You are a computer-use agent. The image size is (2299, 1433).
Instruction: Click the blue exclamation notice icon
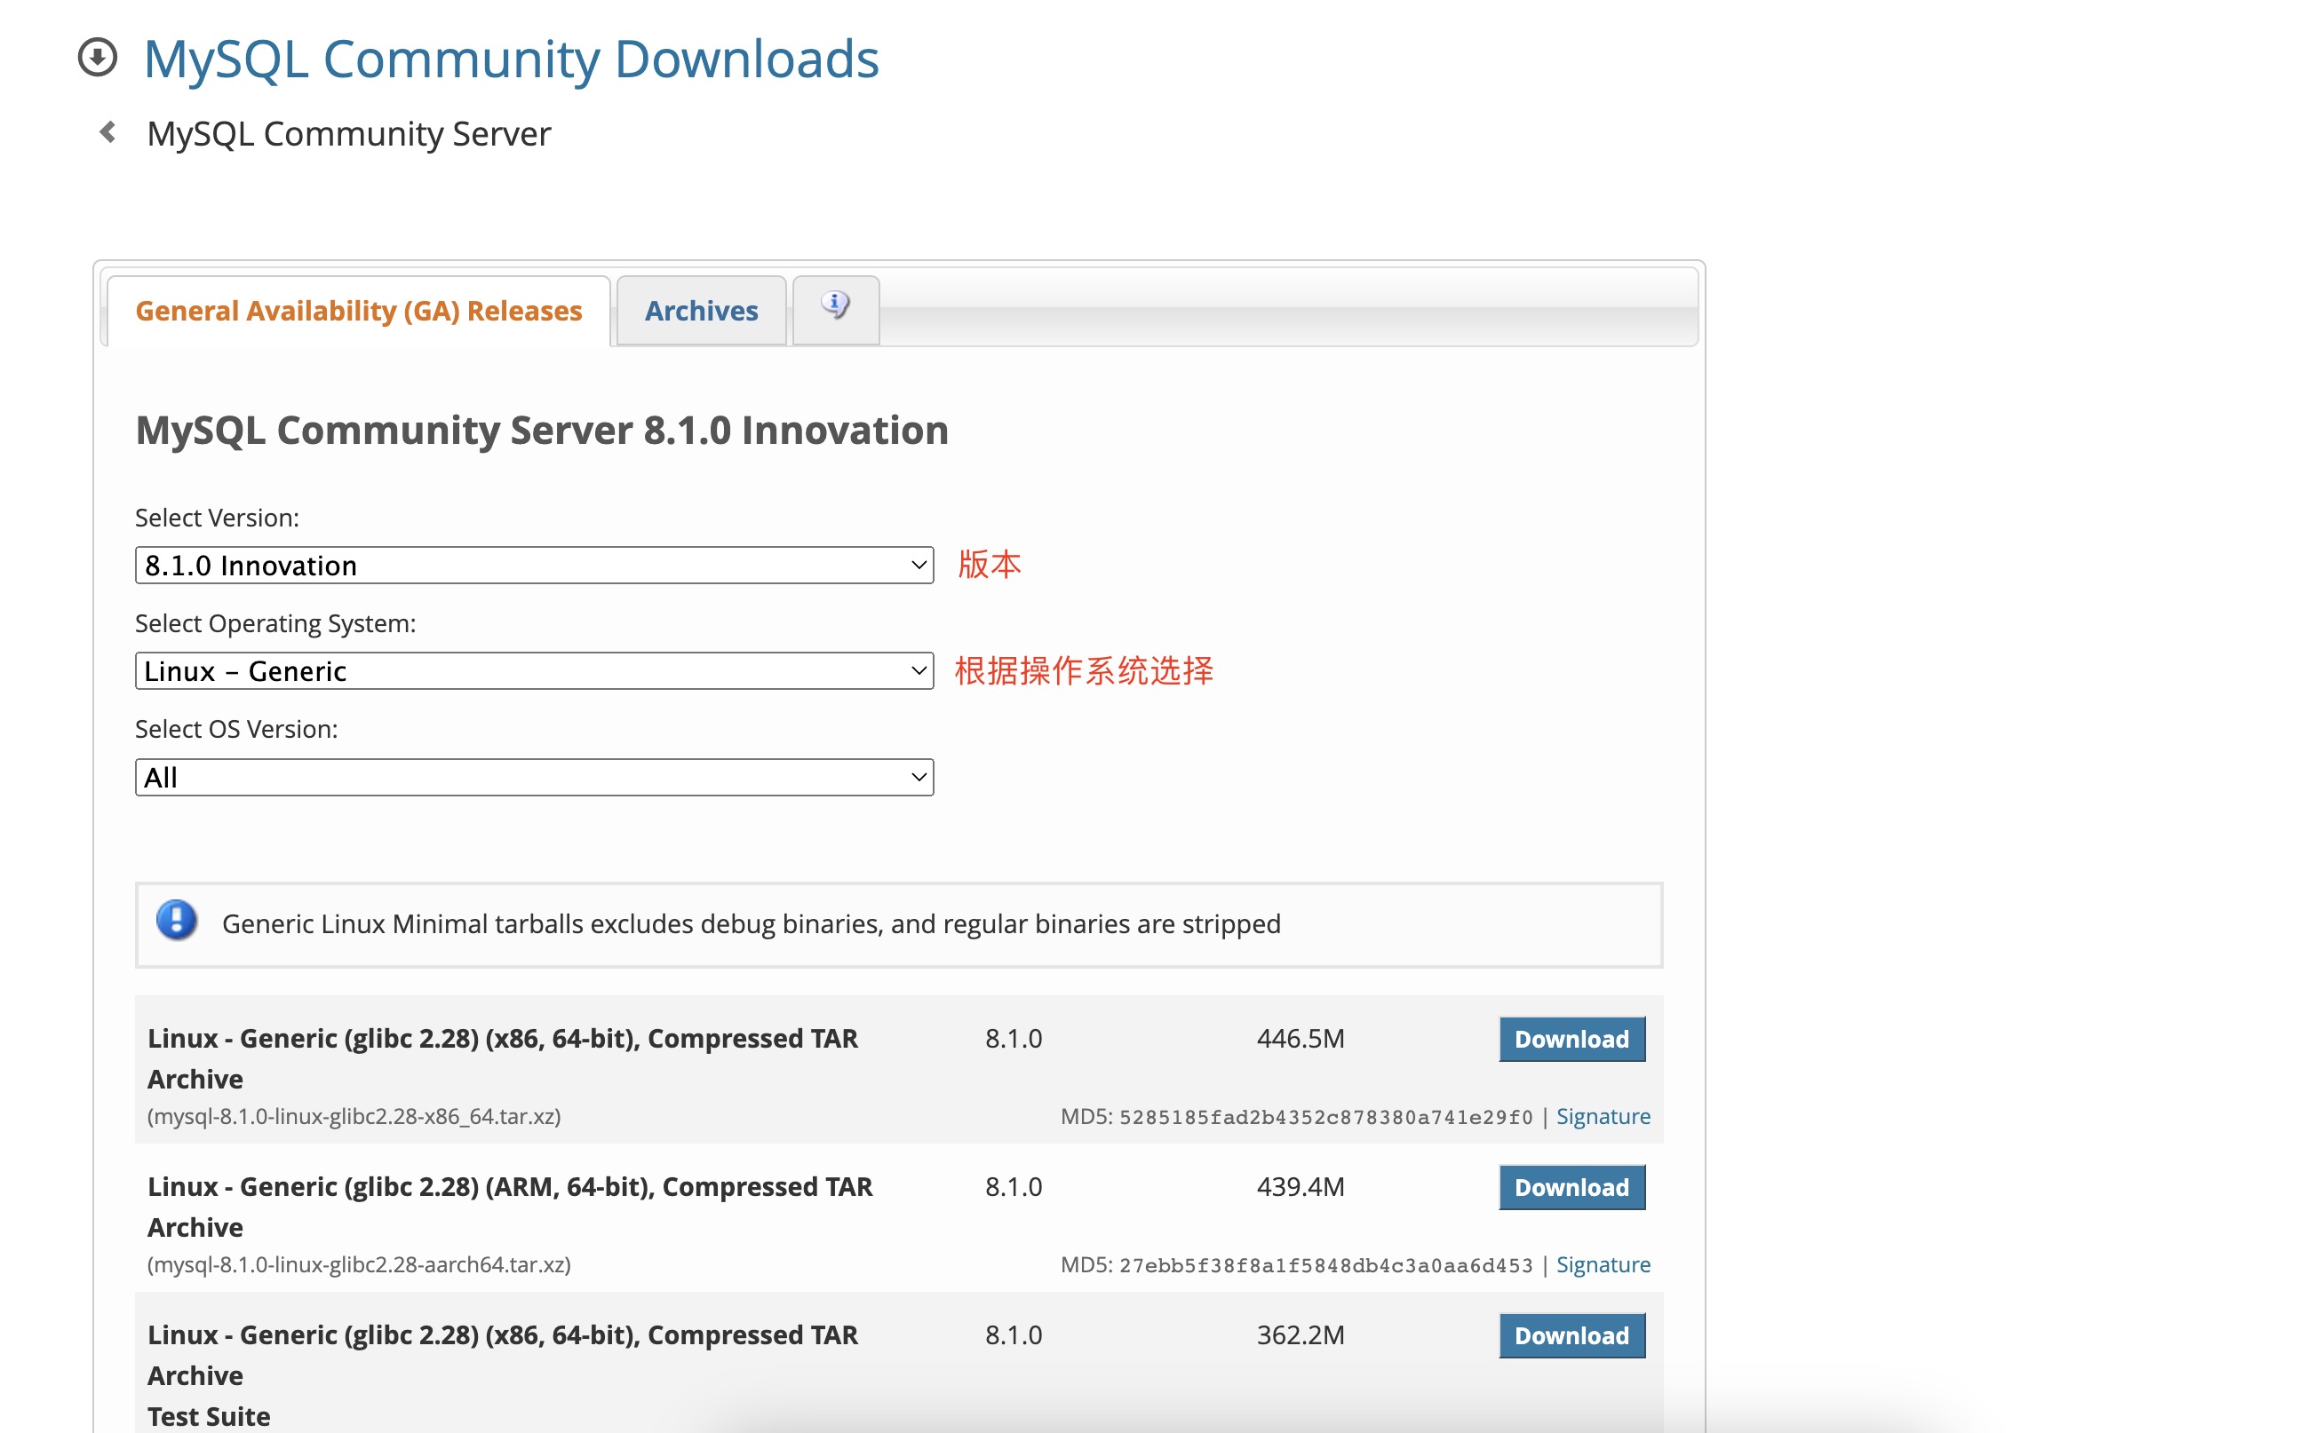[177, 921]
